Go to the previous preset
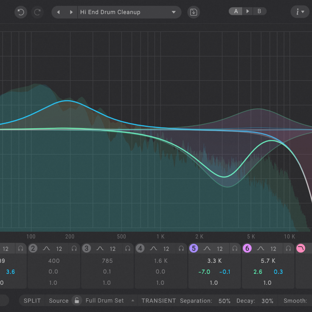Viewport: 312px width, 312px height. coord(59,12)
